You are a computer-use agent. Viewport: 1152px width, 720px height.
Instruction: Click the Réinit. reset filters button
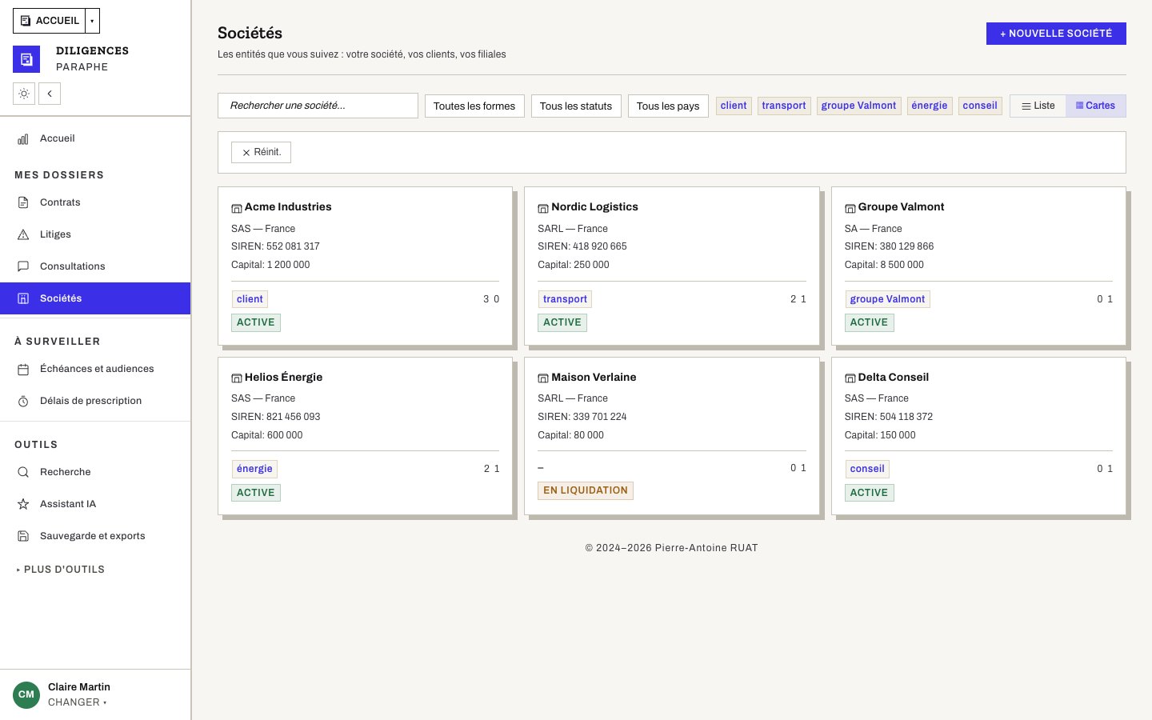pos(261,152)
